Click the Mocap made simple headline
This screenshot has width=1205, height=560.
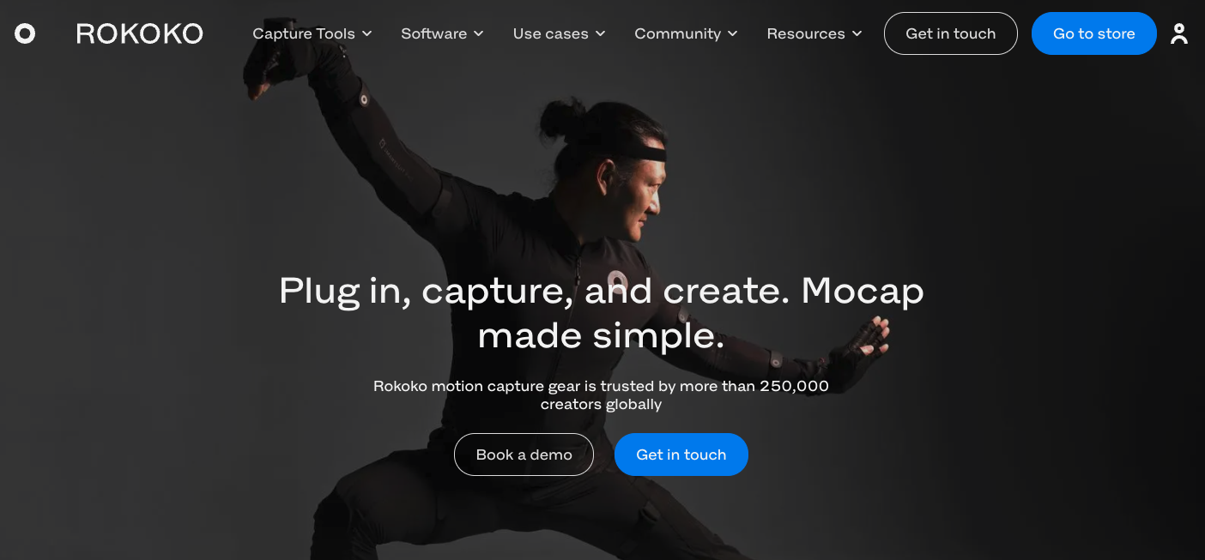point(602,313)
